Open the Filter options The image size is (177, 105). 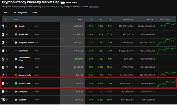(x=35, y=13)
